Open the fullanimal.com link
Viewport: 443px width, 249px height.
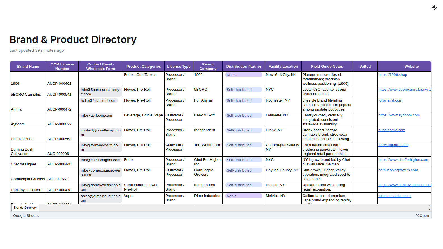pyautogui.click(x=390, y=100)
